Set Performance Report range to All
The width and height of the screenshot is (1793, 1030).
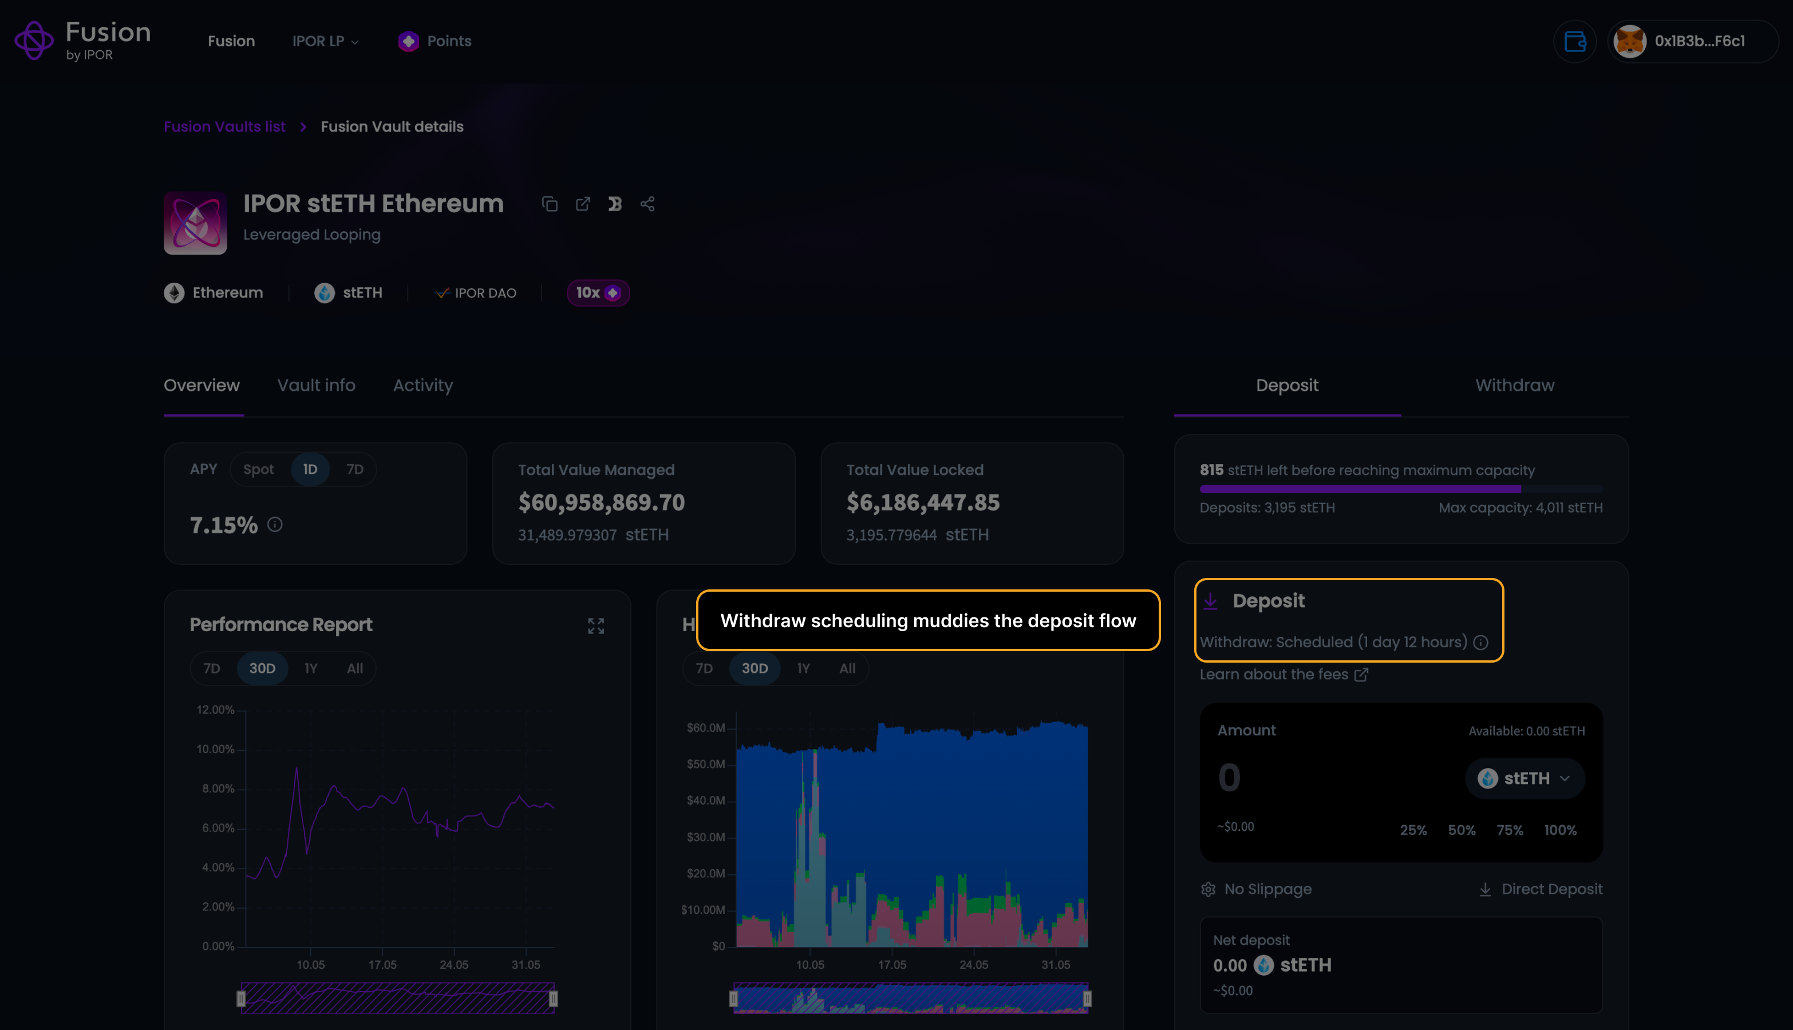tap(354, 668)
